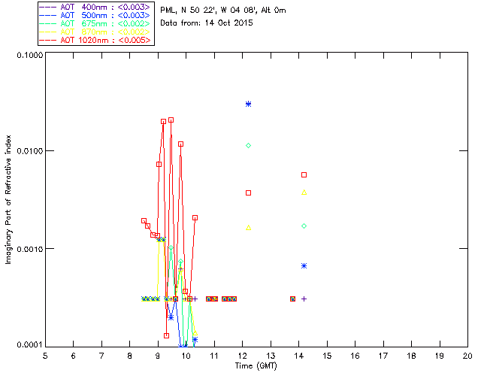481x385 pixels.
Task: Click the x-axis tick label 8
Action: 130,356
